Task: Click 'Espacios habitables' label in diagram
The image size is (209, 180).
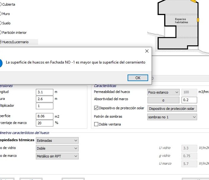Action: pos(182,21)
